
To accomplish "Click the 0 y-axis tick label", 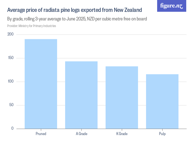I will [12, 128].
